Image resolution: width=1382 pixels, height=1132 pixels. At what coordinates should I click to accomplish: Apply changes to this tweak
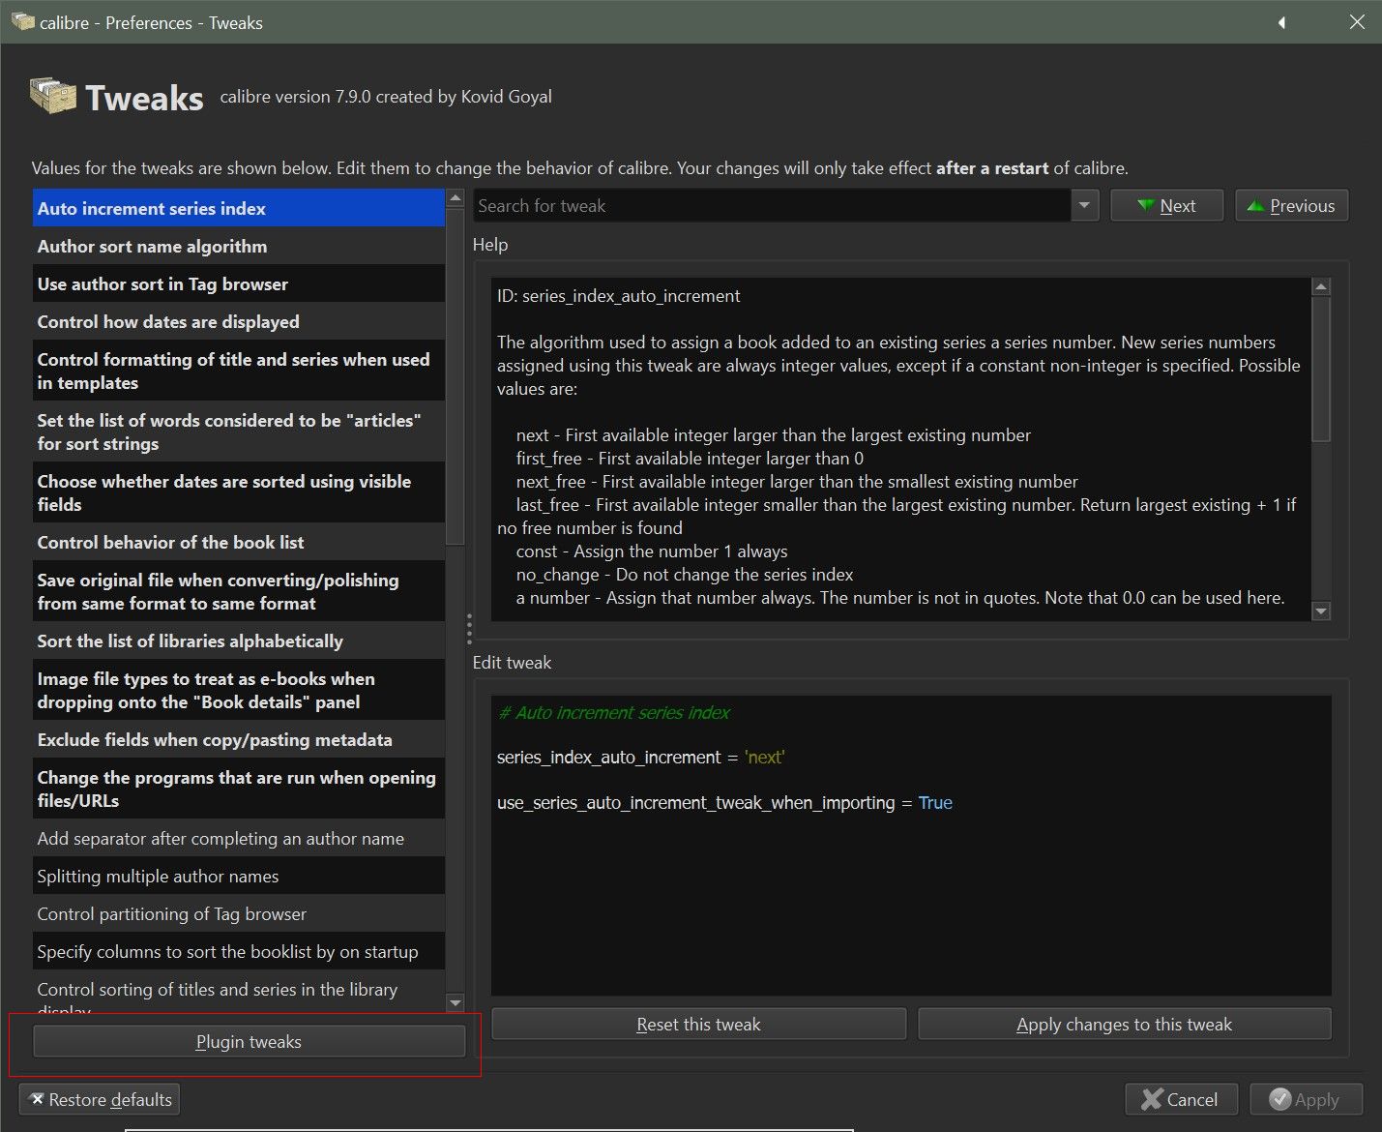[1124, 1024]
